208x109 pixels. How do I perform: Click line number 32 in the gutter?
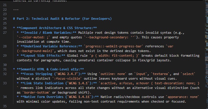5,74
